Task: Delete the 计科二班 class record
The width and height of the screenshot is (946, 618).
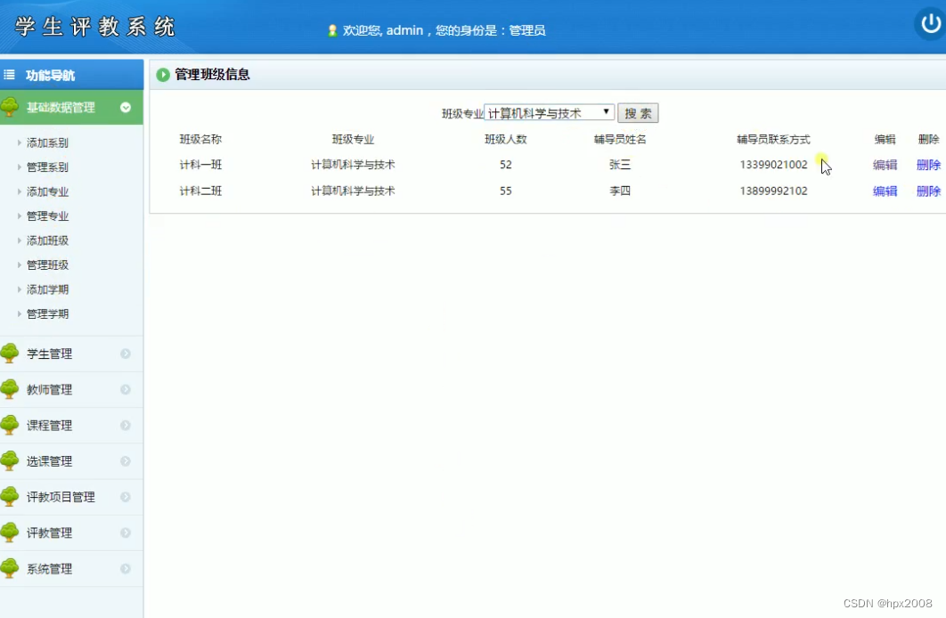Action: click(x=928, y=190)
